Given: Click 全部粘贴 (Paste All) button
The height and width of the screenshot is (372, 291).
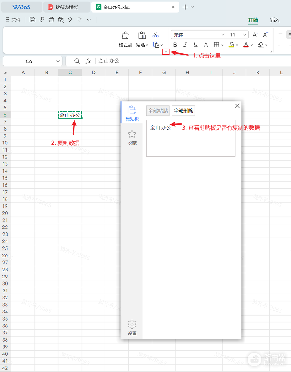Looking at the screenshot, I should 158,111.
